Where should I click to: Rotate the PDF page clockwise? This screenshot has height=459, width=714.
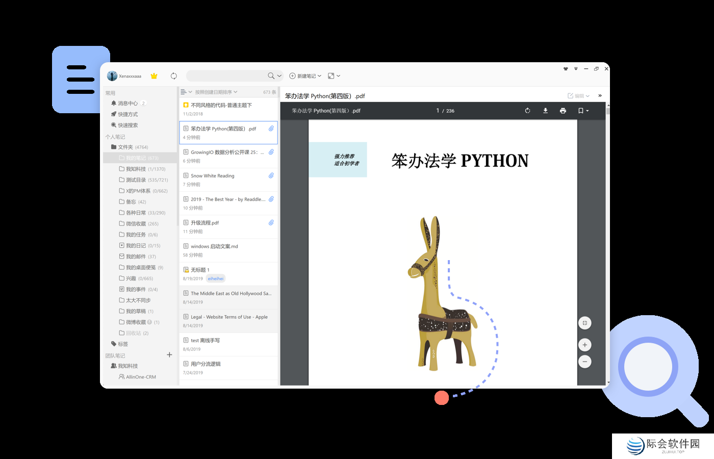coord(527,111)
